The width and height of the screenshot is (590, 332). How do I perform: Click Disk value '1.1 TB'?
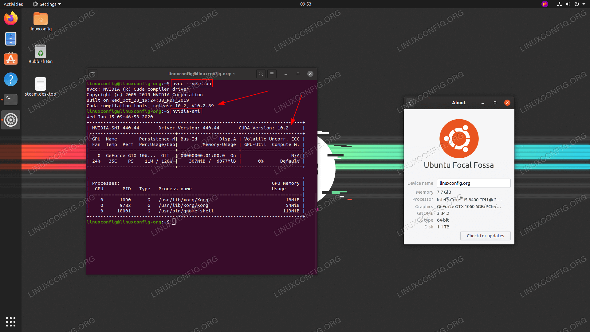pyautogui.click(x=443, y=227)
